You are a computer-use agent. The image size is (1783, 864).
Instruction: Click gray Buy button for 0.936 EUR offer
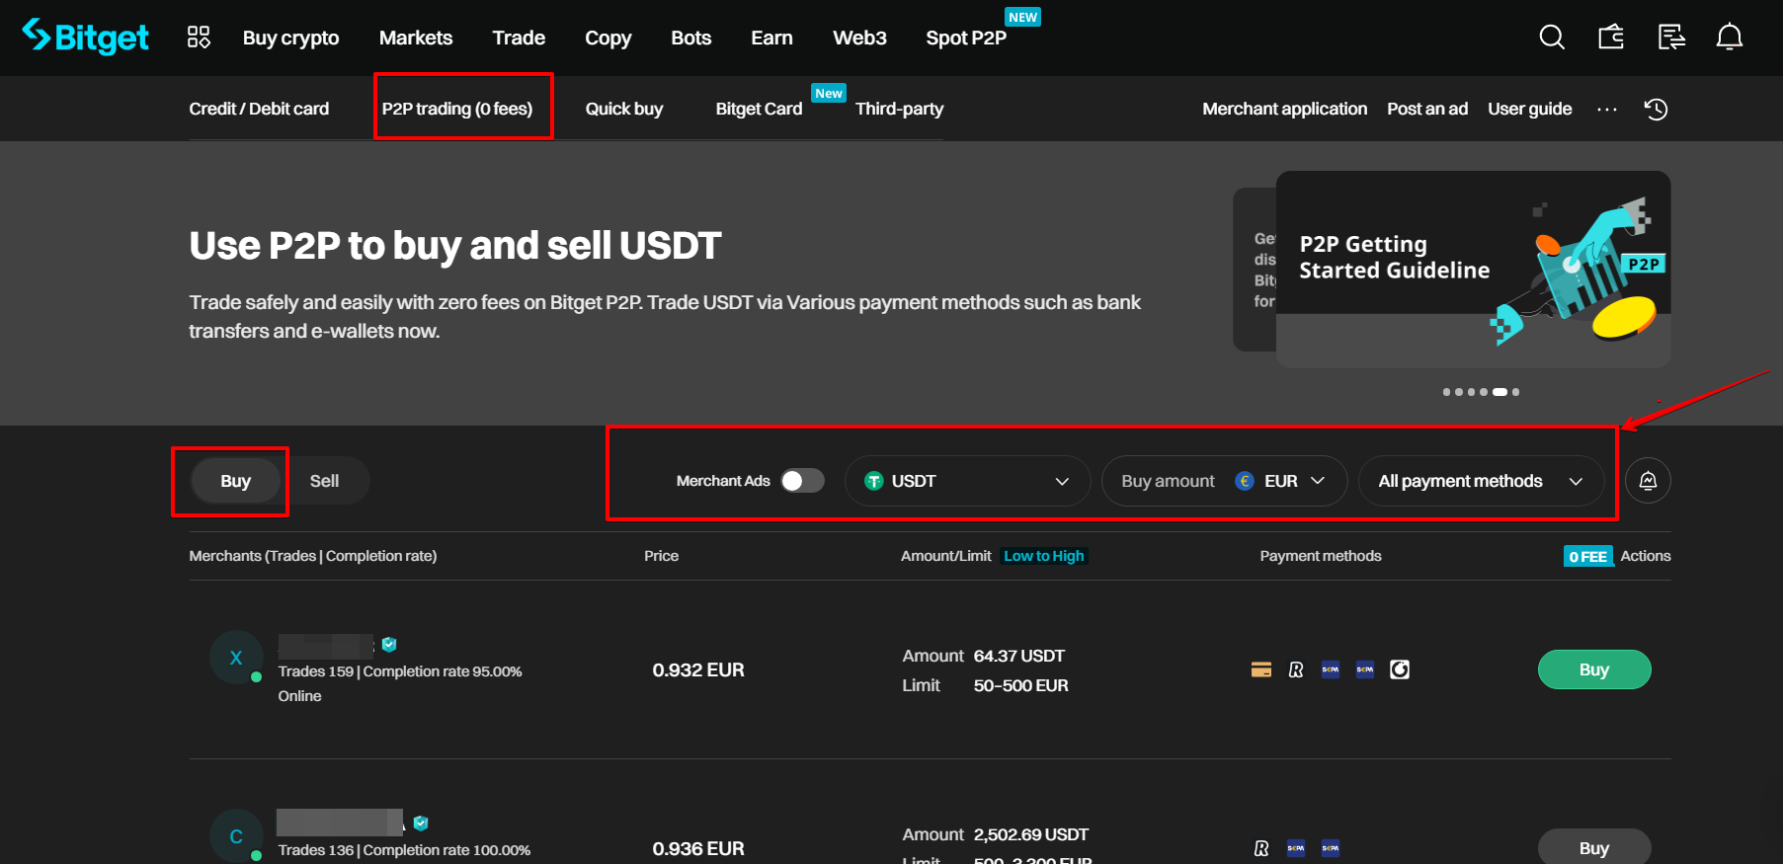coord(1594,847)
